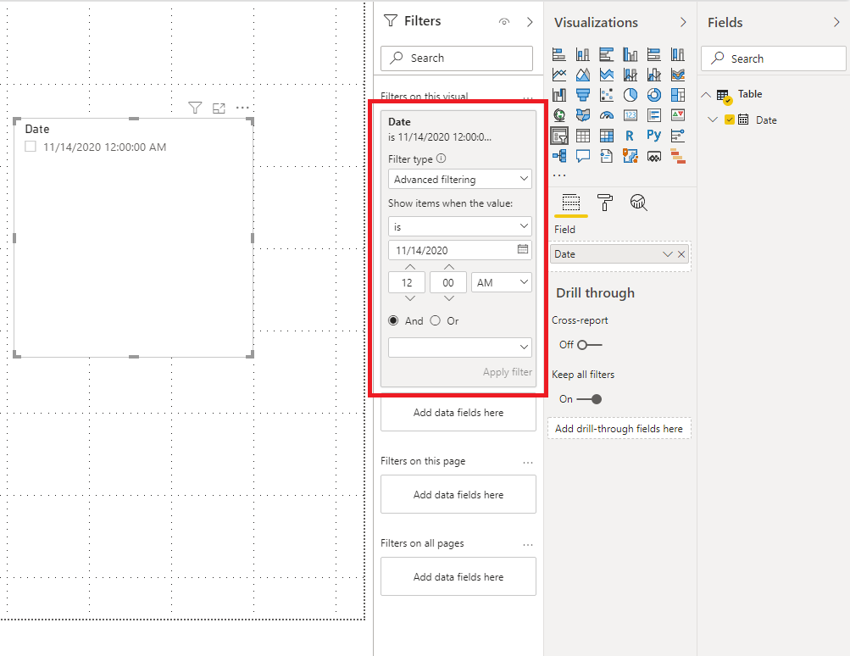Open the empty second condition dropdown

[459, 347]
